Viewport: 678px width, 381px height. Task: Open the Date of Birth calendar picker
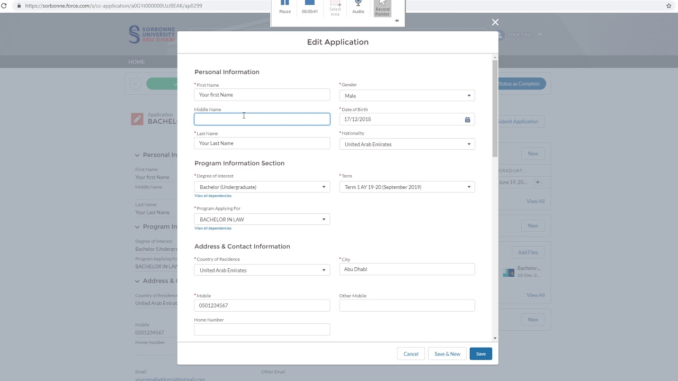pyautogui.click(x=467, y=120)
